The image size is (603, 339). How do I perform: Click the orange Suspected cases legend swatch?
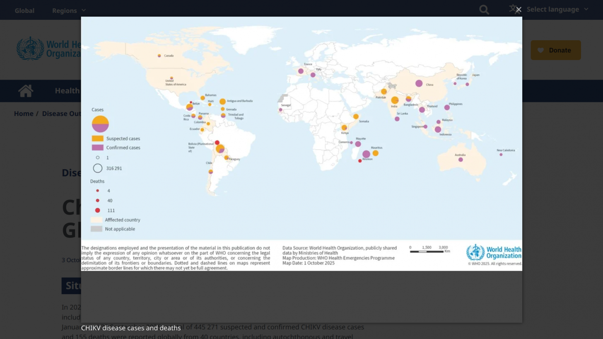pyautogui.click(x=97, y=138)
